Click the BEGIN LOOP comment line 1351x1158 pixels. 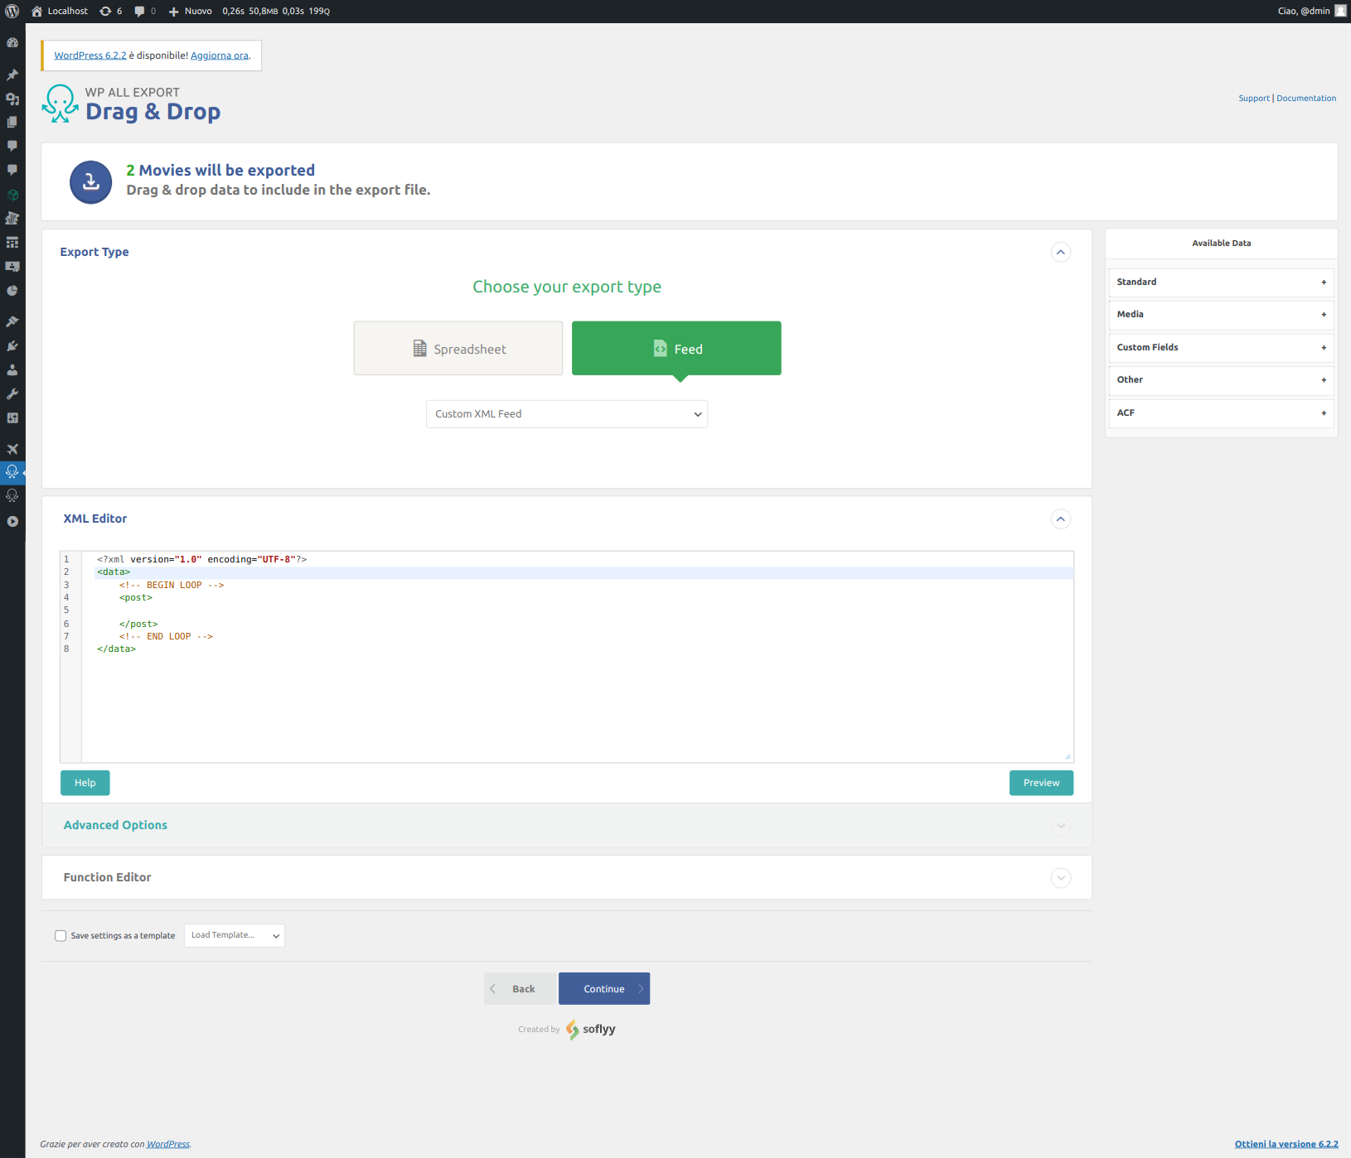(172, 586)
